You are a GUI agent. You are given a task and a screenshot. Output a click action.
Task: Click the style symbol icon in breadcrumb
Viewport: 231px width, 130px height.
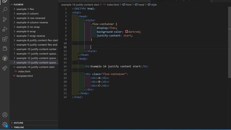tap(149, 5)
